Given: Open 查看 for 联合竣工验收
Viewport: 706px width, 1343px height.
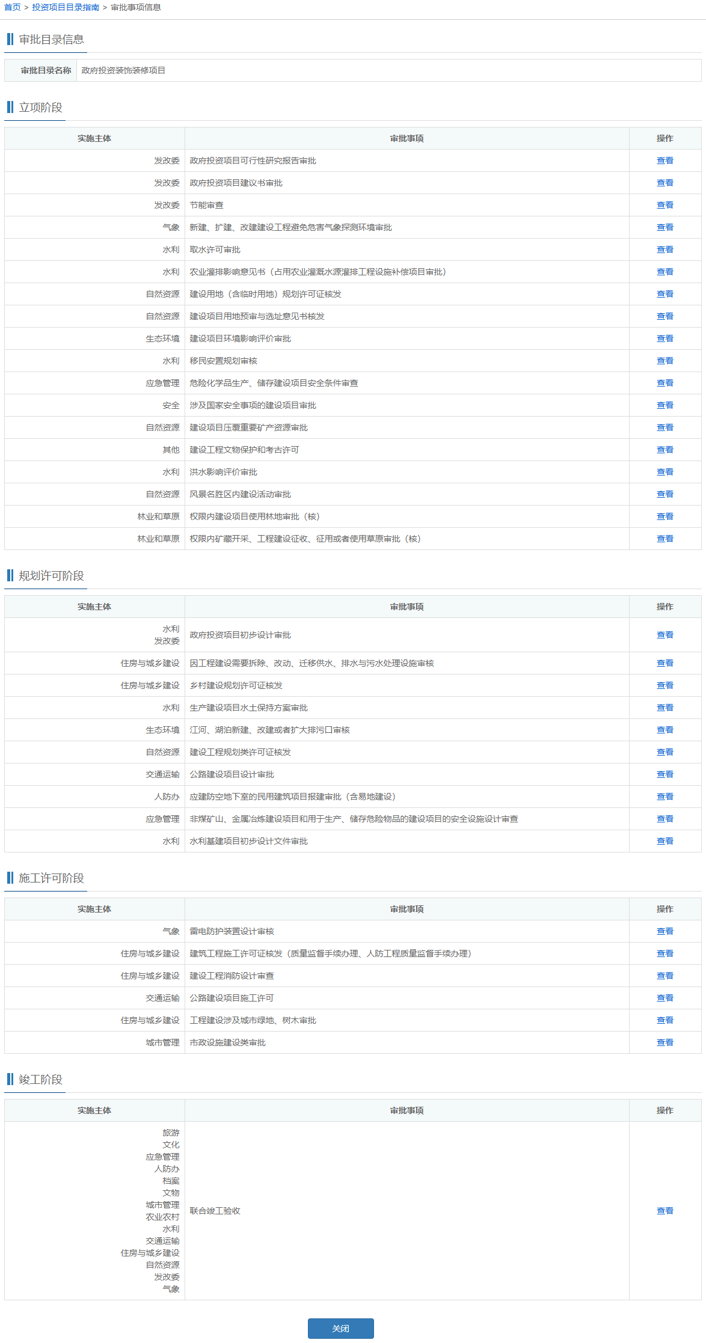Looking at the screenshot, I should pos(665,1211).
